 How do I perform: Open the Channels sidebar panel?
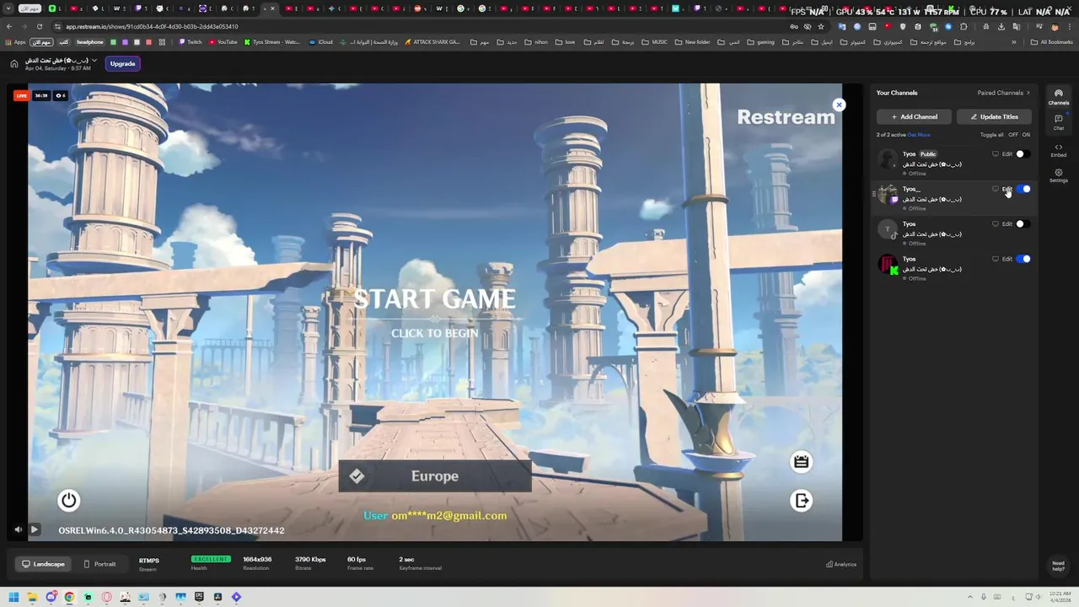coord(1059,97)
